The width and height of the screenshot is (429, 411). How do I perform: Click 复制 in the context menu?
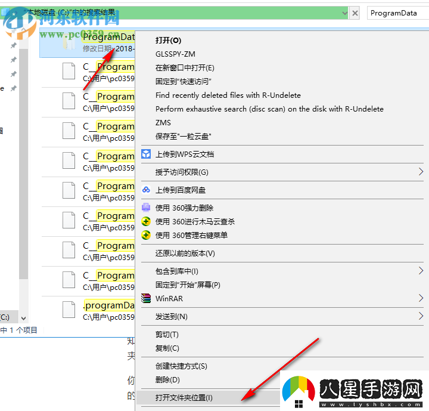click(167, 348)
